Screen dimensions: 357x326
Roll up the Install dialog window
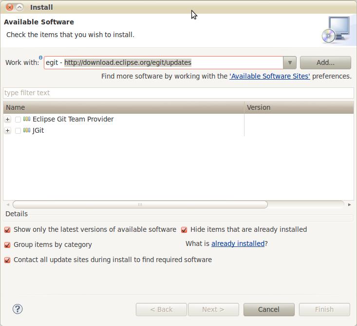[x=19, y=7]
